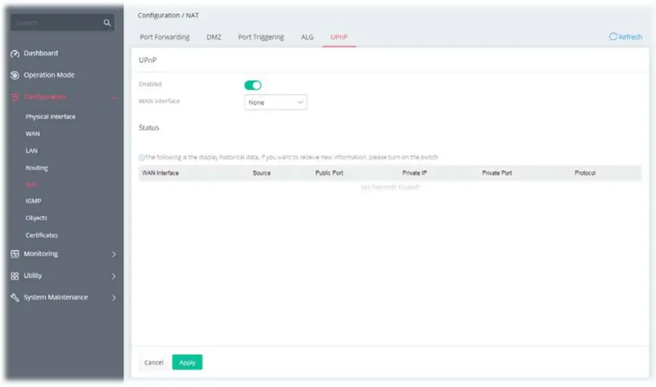Open the Certificates page
Screen dimensions: 656x387
click(x=42, y=235)
